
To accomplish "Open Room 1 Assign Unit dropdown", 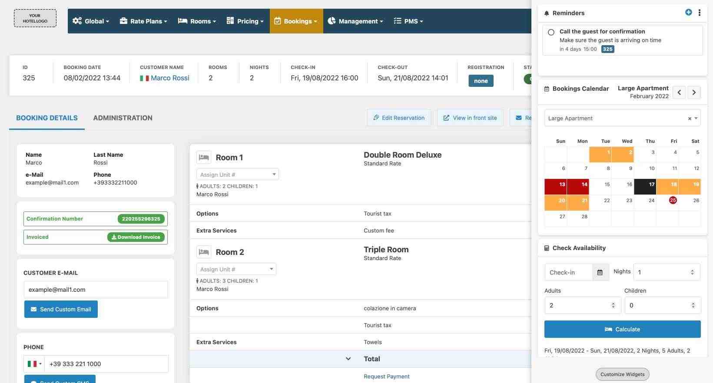I will point(238,174).
